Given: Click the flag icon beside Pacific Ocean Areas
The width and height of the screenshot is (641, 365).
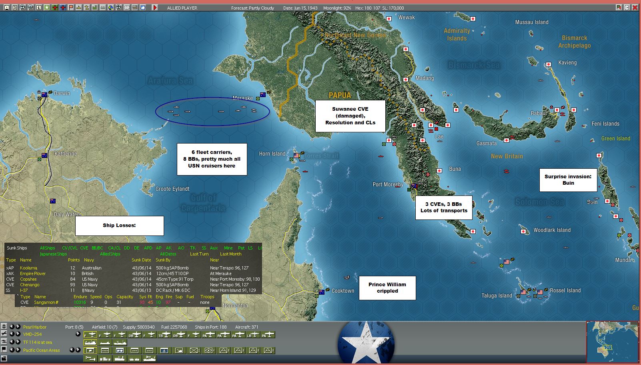Looking at the screenshot, I should pos(4,350).
